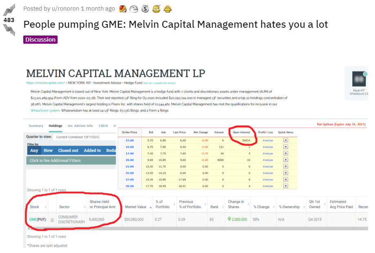Click the first rocket award icon
Viewport: 375px width, 253px height.
click(x=123, y=9)
